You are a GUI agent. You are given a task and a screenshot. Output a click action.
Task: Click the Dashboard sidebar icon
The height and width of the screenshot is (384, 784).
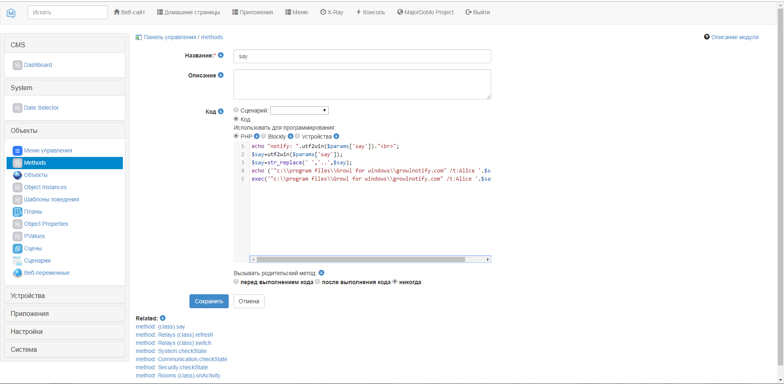(x=18, y=65)
